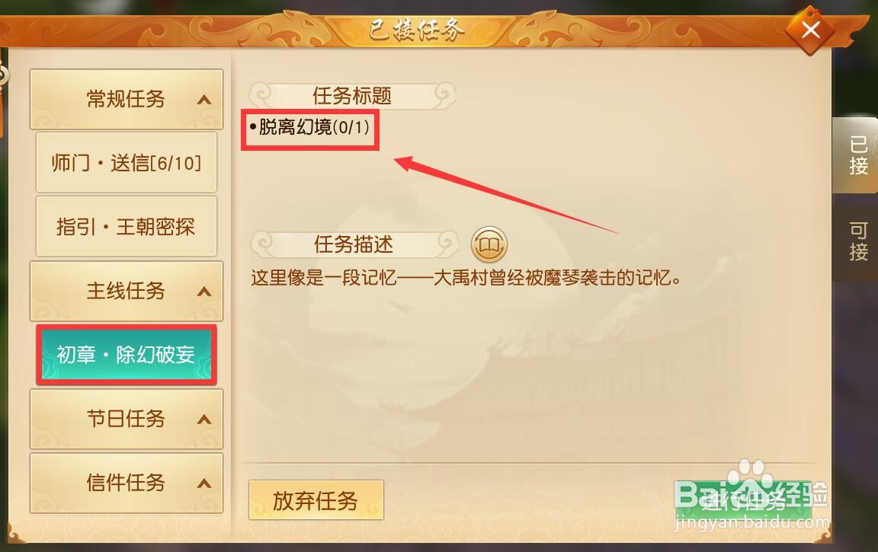Click the 任务描述 section label

[354, 244]
